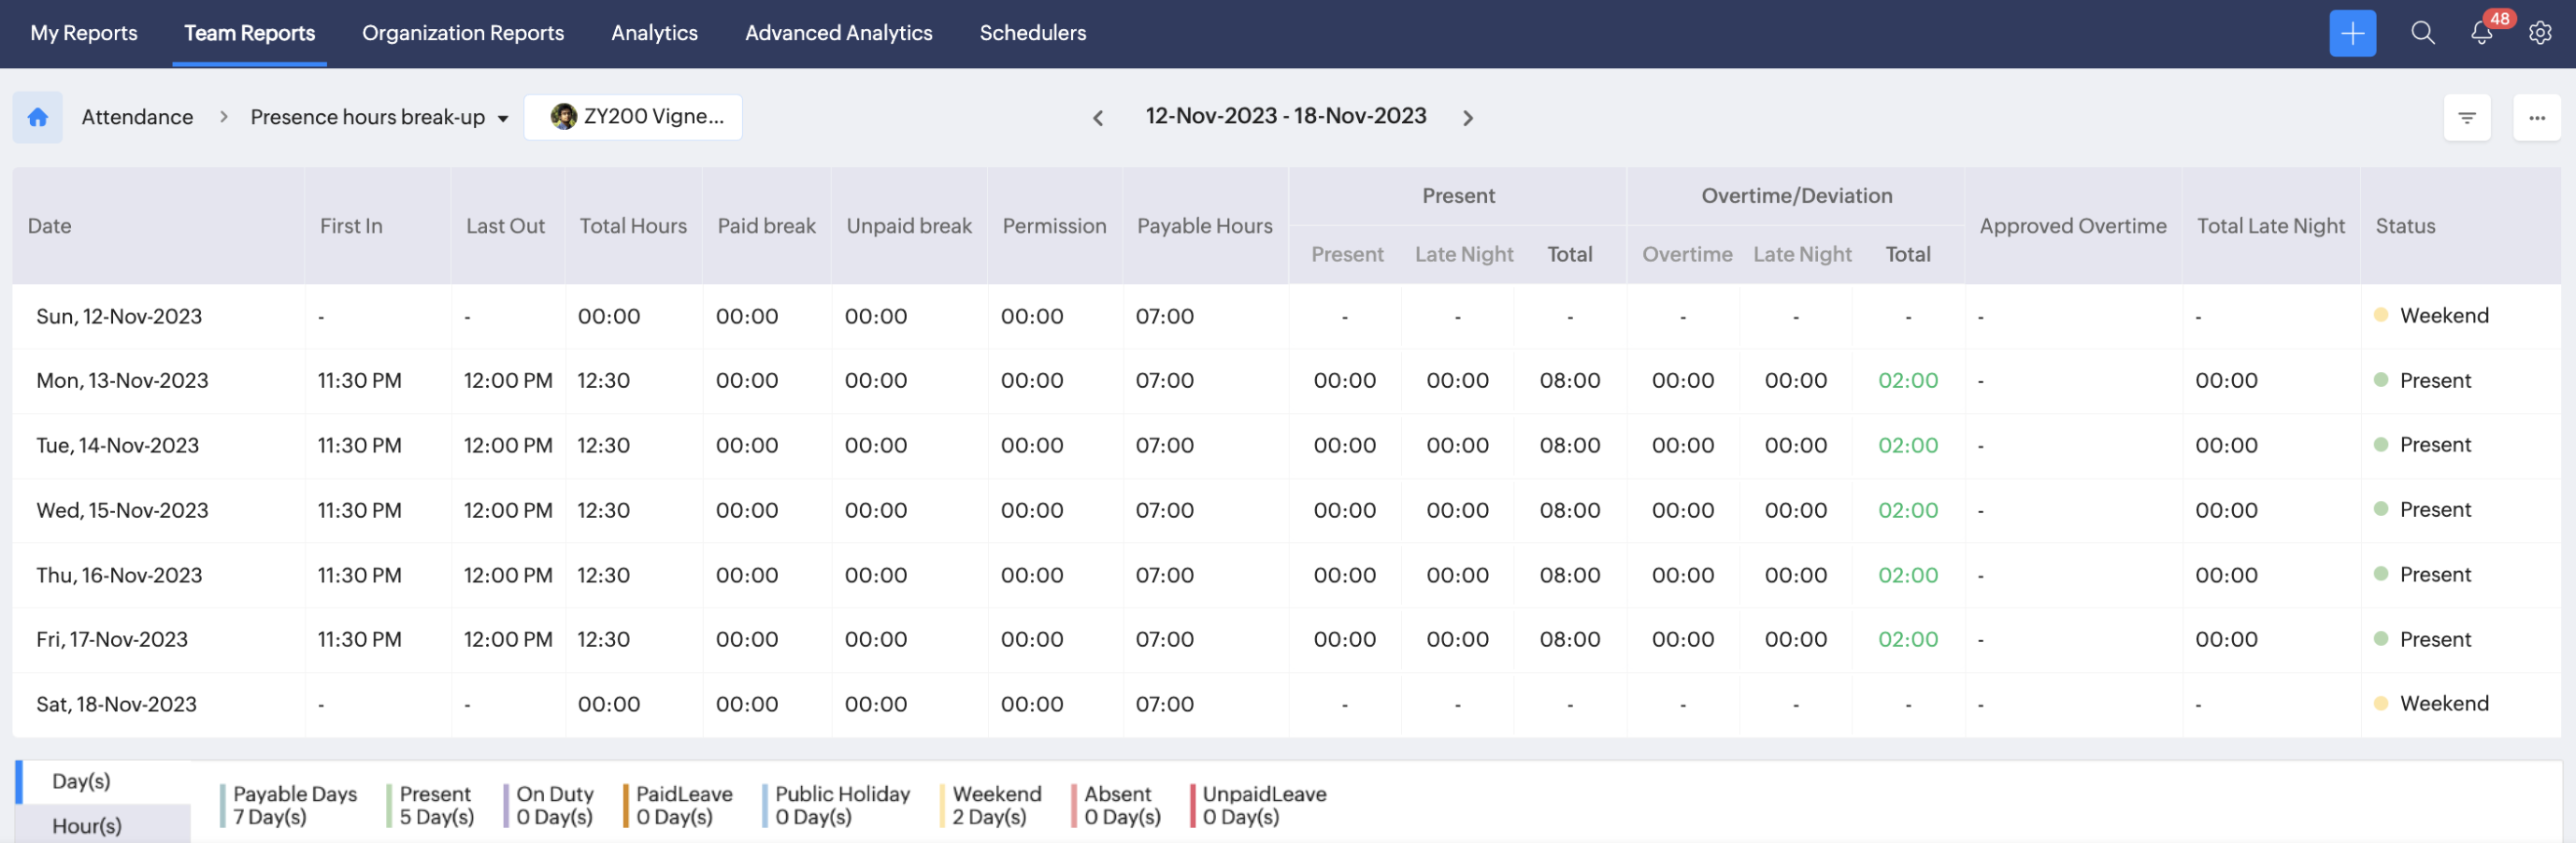Open the filter icon button
2576x843 pixels.
[2466, 118]
